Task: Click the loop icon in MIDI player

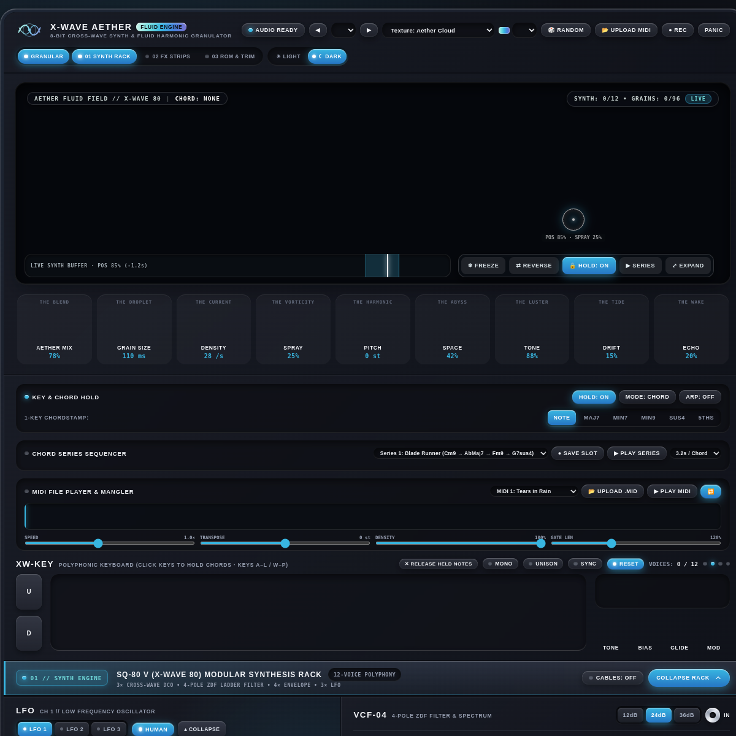Action: pos(711,491)
